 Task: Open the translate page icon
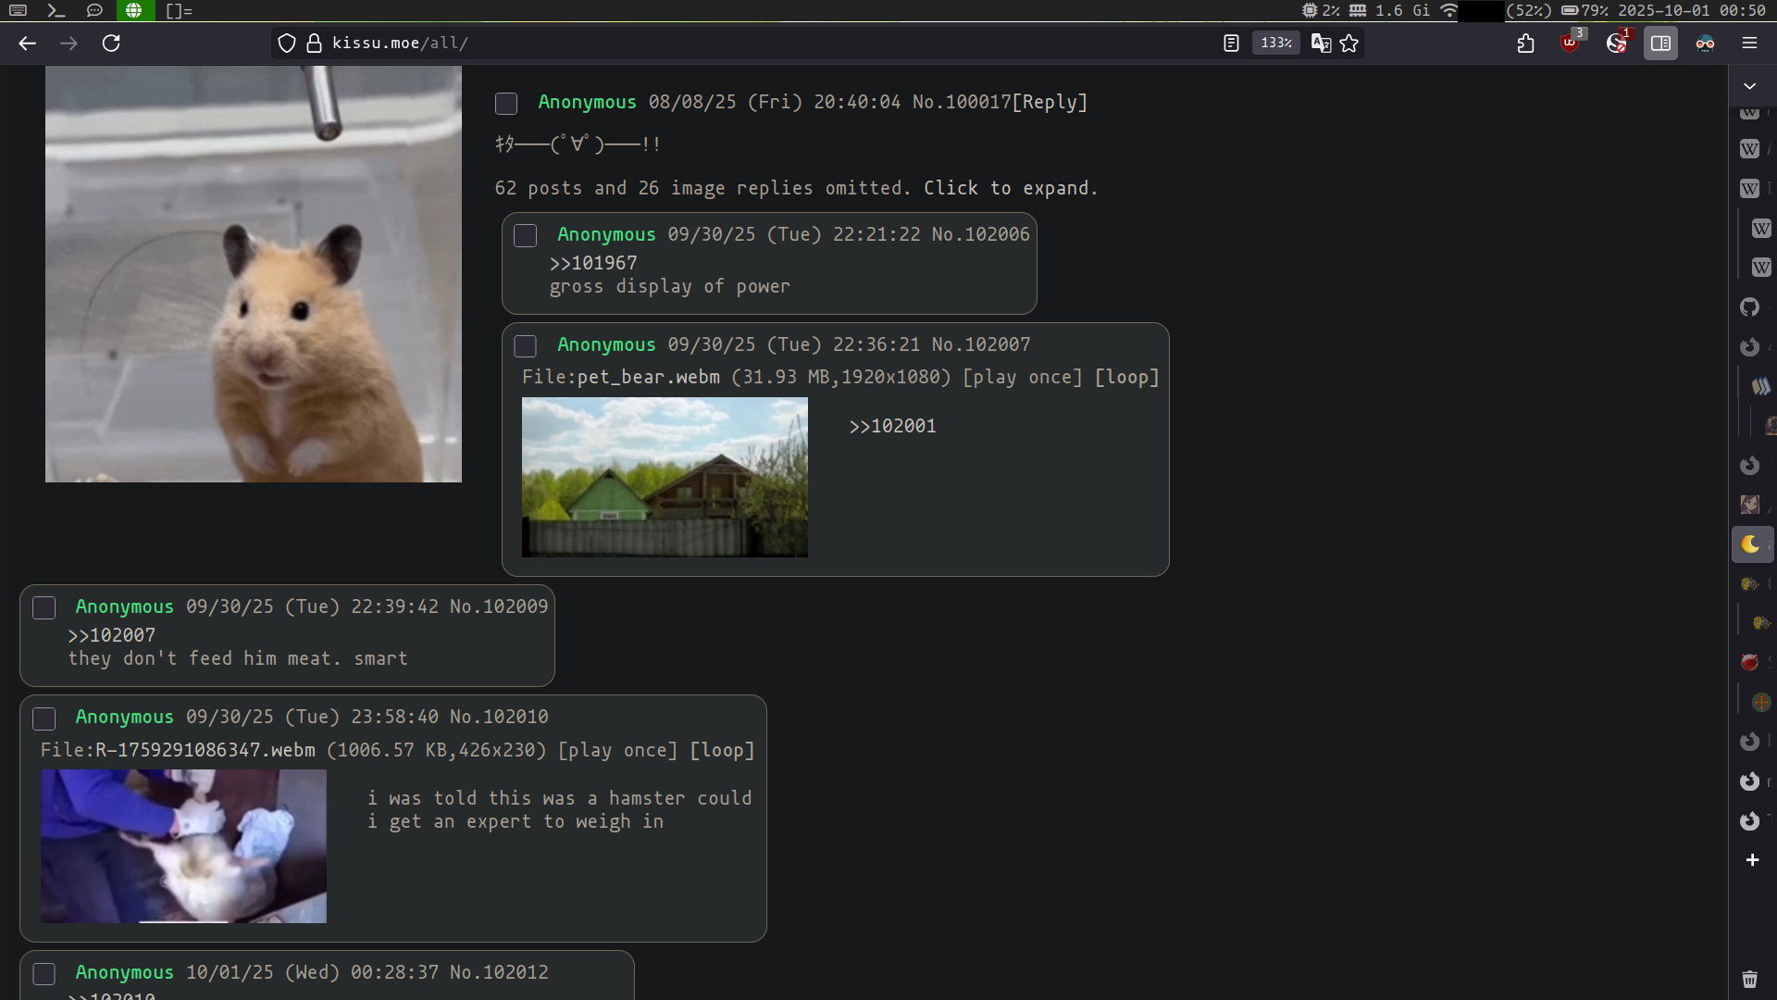1321,44
